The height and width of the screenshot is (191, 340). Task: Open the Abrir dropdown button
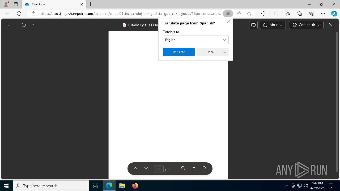273,25
